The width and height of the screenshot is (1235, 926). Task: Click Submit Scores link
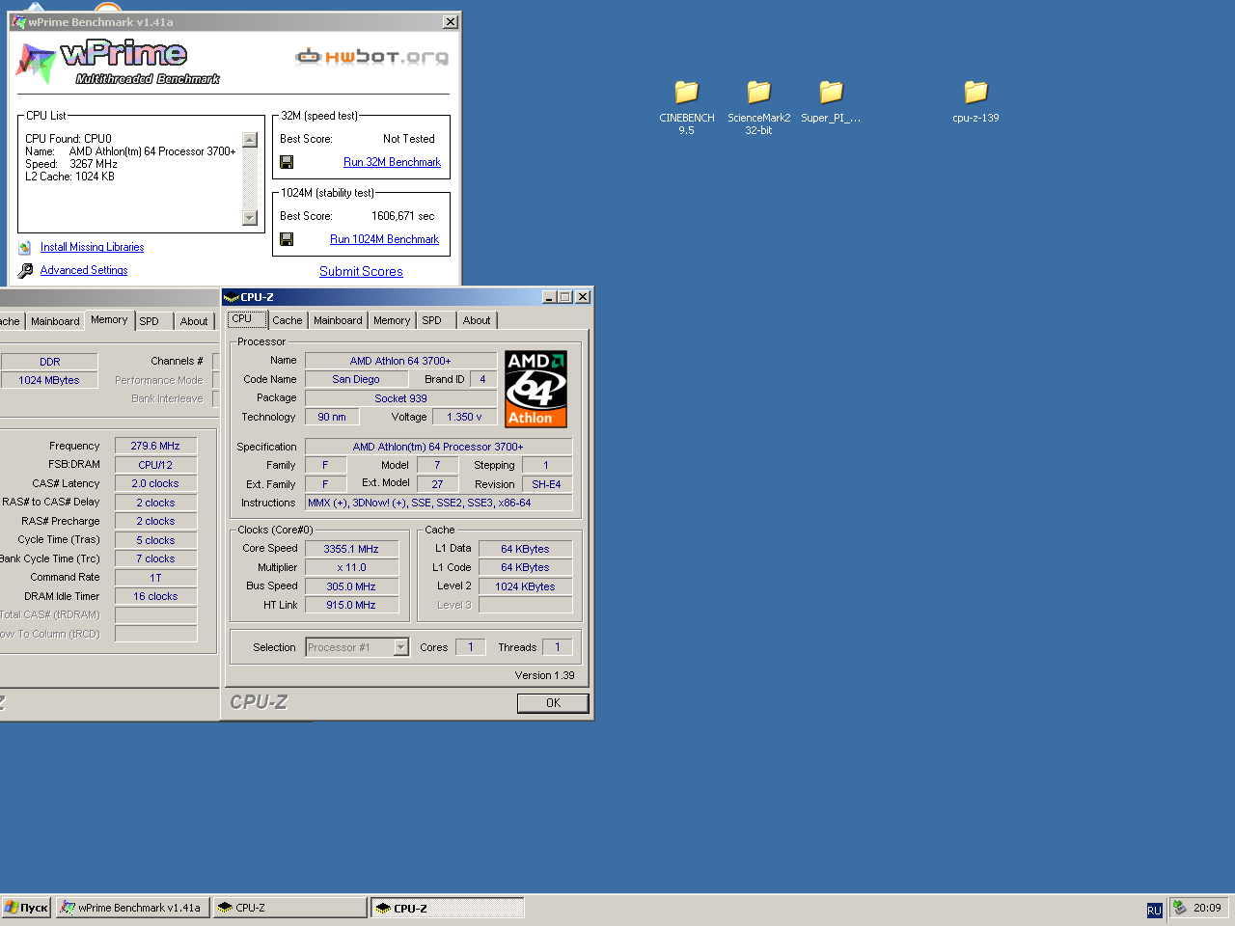pyautogui.click(x=361, y=272)
